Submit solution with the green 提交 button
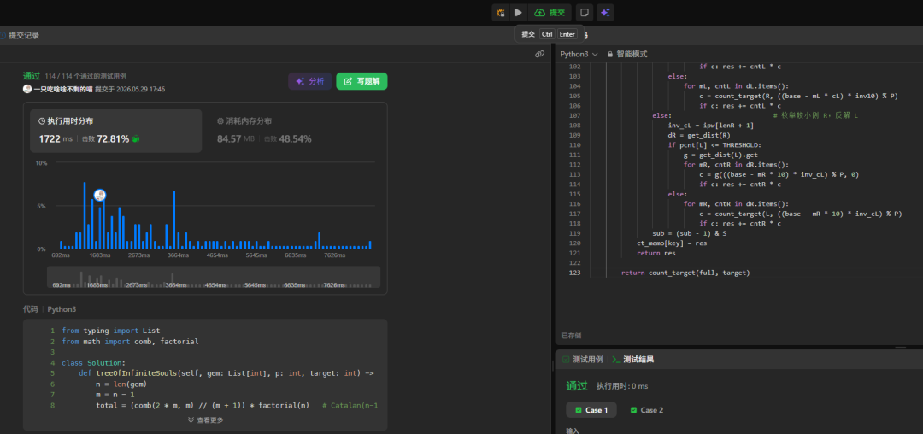 [x=550, y=12]
